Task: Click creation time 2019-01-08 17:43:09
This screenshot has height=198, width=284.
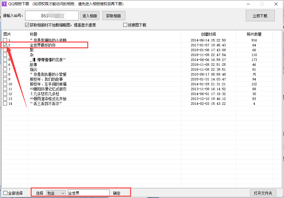Action: tap(208, 50)
